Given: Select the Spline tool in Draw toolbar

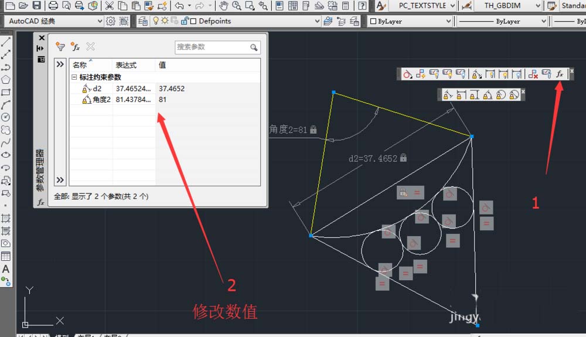Looking at the screenshot, I should click(6, 142).
